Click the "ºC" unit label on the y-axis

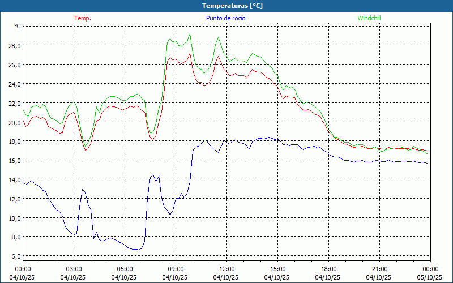(x=18, y=26)
